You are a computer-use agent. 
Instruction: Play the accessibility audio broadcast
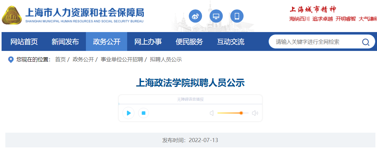click(x=128, y=113)
